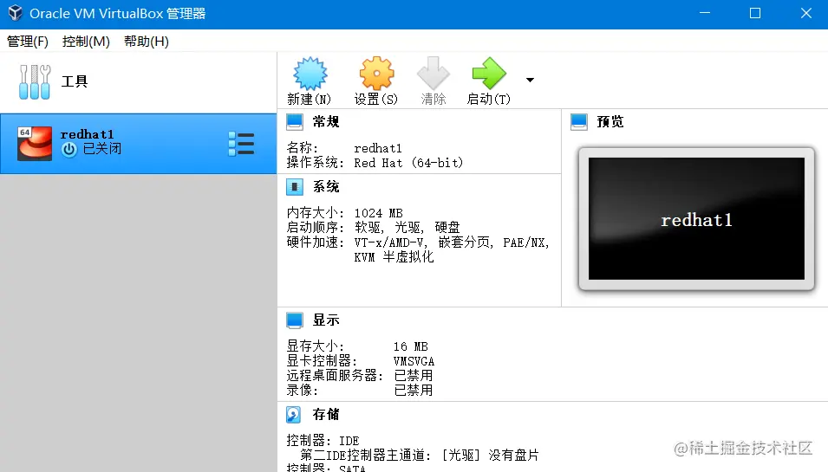Viewport: 828px width, 472px height.
Task: Minimize the VirtualBox window
Action: click(705, 13)
